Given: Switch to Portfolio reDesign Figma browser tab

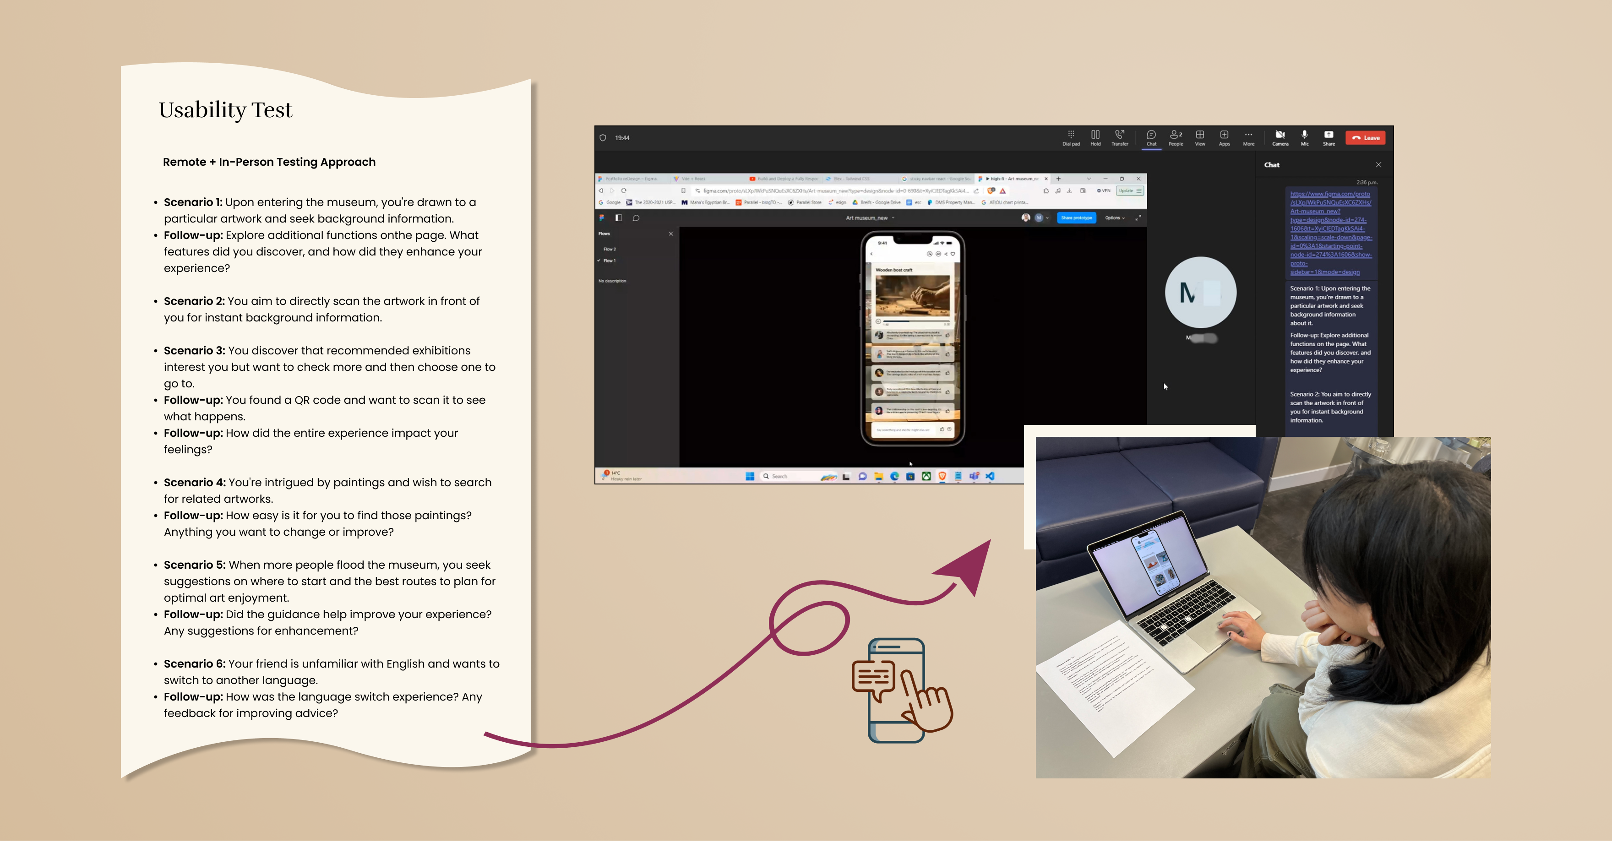Looking at the screenshot, I should coord(632,179).
